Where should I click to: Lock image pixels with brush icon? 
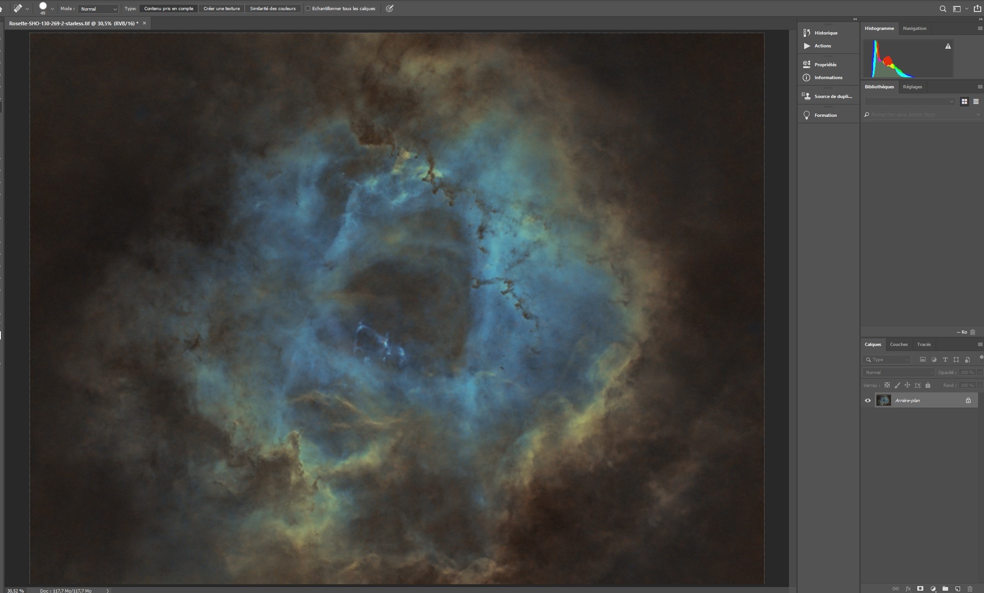point(897,385)
